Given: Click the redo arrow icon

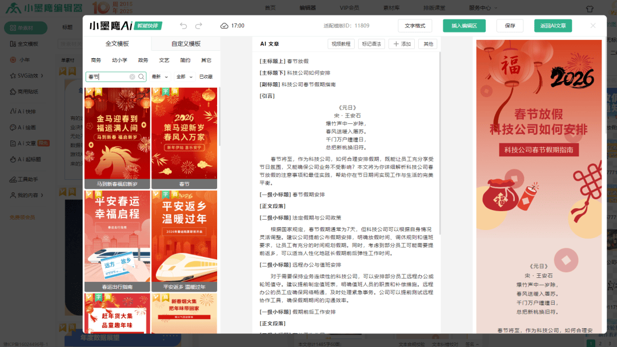Looking at the screenshot, I should click(199, 26).
